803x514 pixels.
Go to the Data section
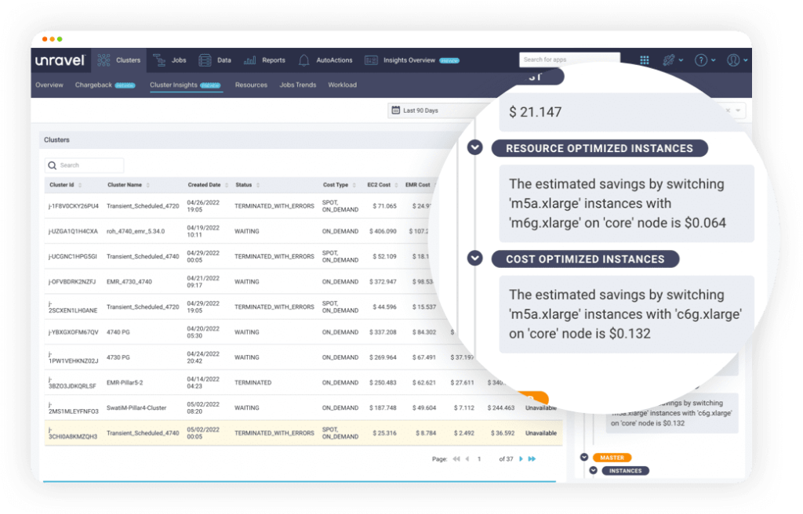[x=215, y=60]
